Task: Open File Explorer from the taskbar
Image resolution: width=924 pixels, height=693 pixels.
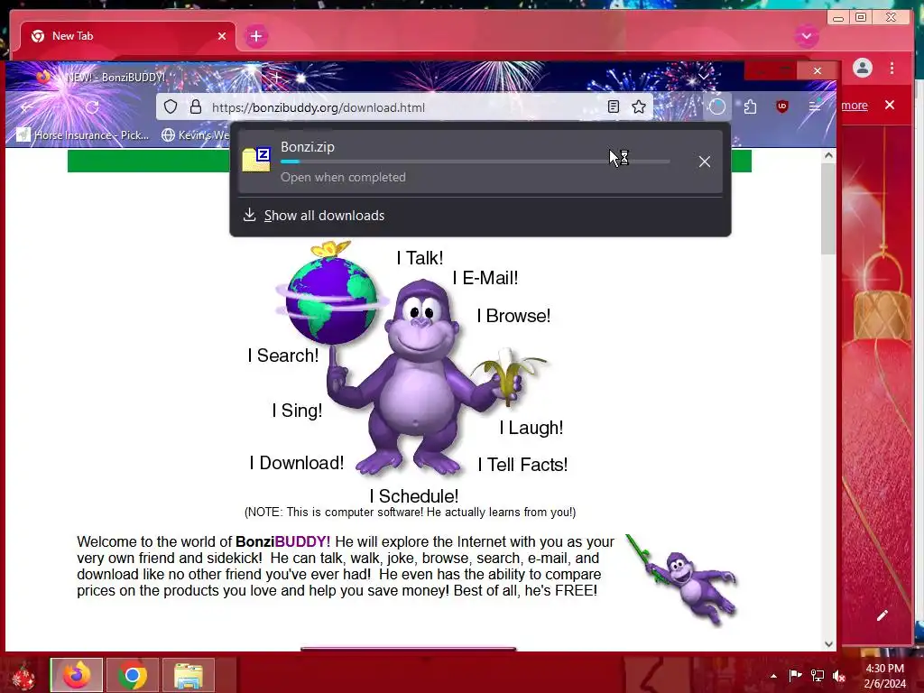Action: click(x=189, y=675)
